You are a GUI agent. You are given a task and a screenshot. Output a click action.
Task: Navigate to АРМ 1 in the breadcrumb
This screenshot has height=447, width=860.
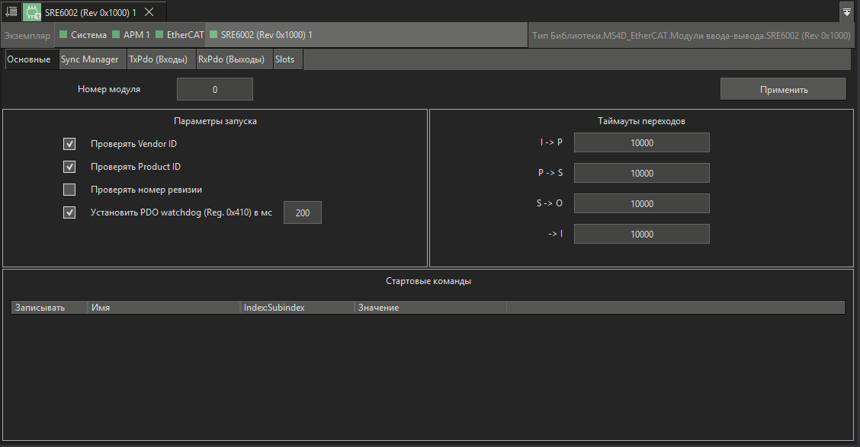pyautogui.click(x=136, y=35)
